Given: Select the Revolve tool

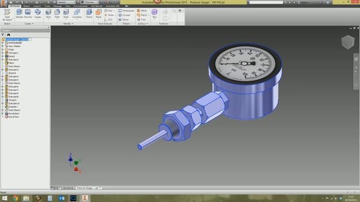Looking at the screenshot, I should click(28, 13).
